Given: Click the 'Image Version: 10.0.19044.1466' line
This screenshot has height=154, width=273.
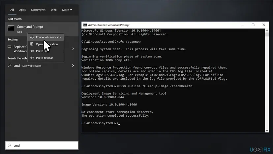Looking at the screenshot, I should tap(109, 104).
